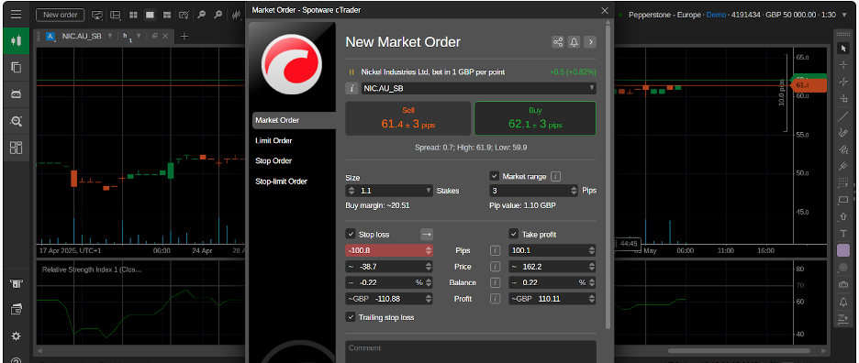The image size is (859, 363).
Task: Click symbol info icon beside NIC.AU_SB field
Action: pyautogui.click(x=351, y=88)
